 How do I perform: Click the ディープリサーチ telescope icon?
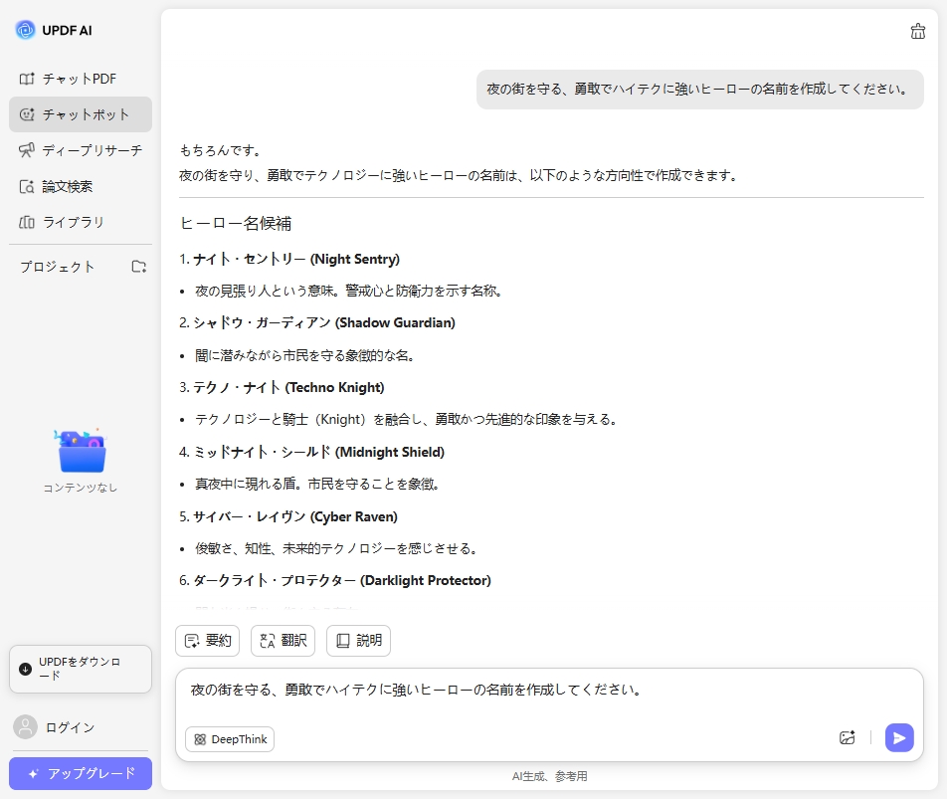(x=27, y=150)
